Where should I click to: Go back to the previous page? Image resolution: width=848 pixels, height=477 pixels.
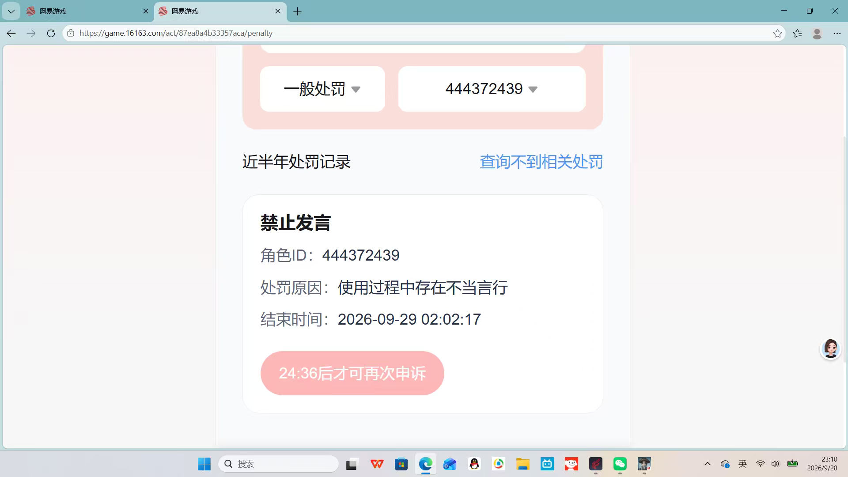pos(11,33)
